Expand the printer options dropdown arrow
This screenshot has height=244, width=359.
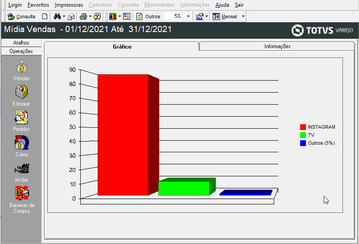tap(90, 16)
